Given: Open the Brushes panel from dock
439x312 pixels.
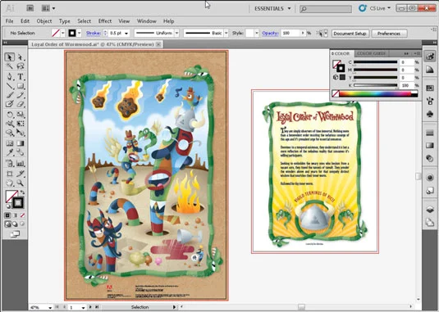Looking at the screenshot, I should [430, 100].
